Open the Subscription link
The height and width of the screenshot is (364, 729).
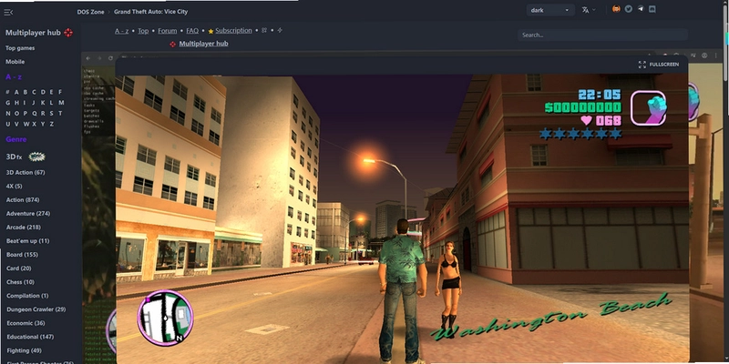pyautogui.click(x=233, y=31)
